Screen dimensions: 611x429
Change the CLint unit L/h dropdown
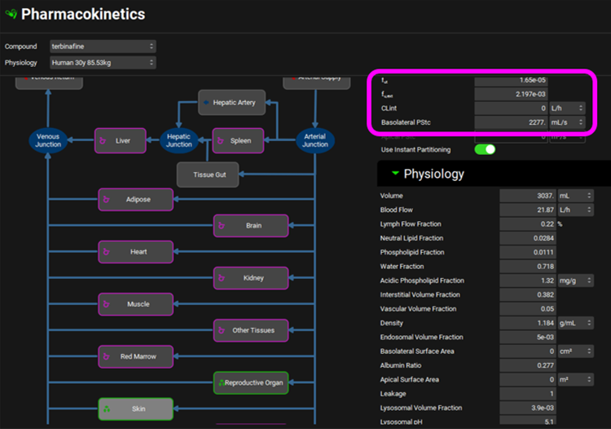coord(567,108)
